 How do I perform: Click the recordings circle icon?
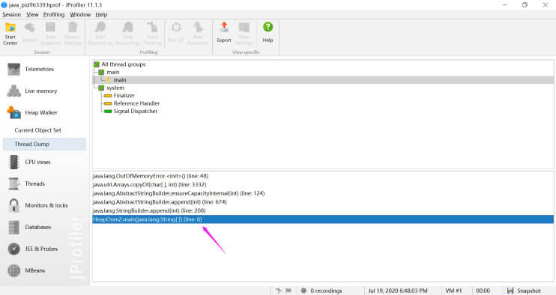click(x=303, y=291)
